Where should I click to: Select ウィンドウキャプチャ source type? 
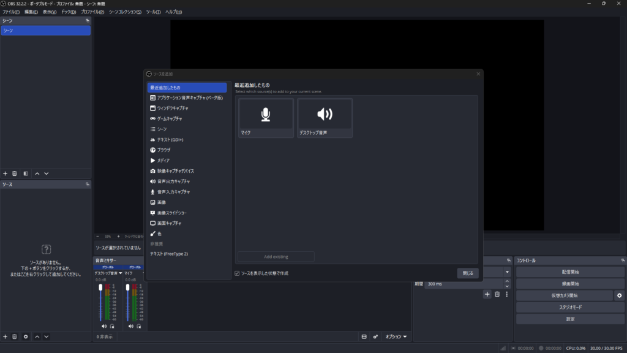pyautogui.click(x=187, y=108)
